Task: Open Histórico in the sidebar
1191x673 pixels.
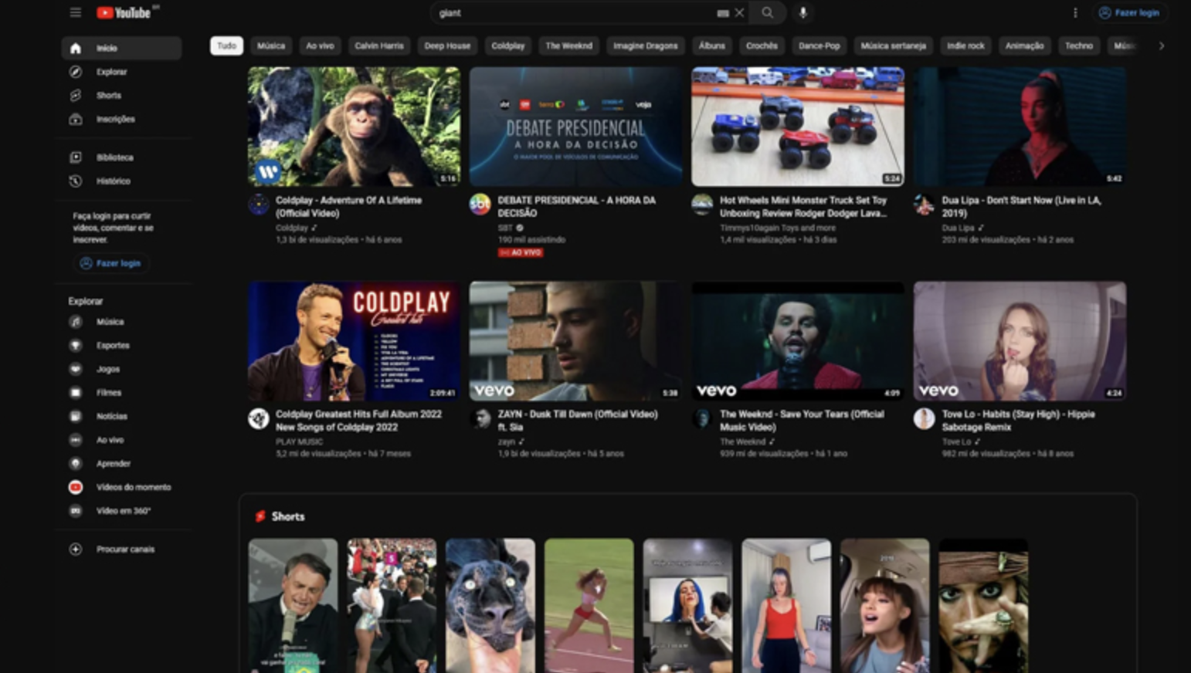Action: coord(113,181)
